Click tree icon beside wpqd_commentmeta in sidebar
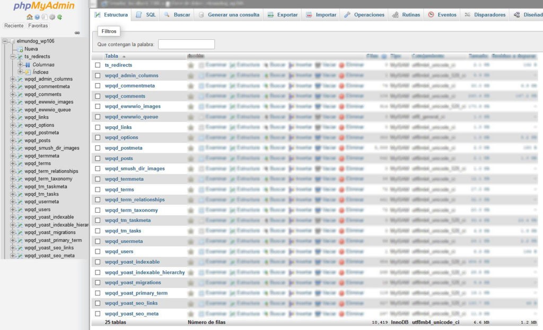This screenshot has width=543, height=330. tap(20, 86)
